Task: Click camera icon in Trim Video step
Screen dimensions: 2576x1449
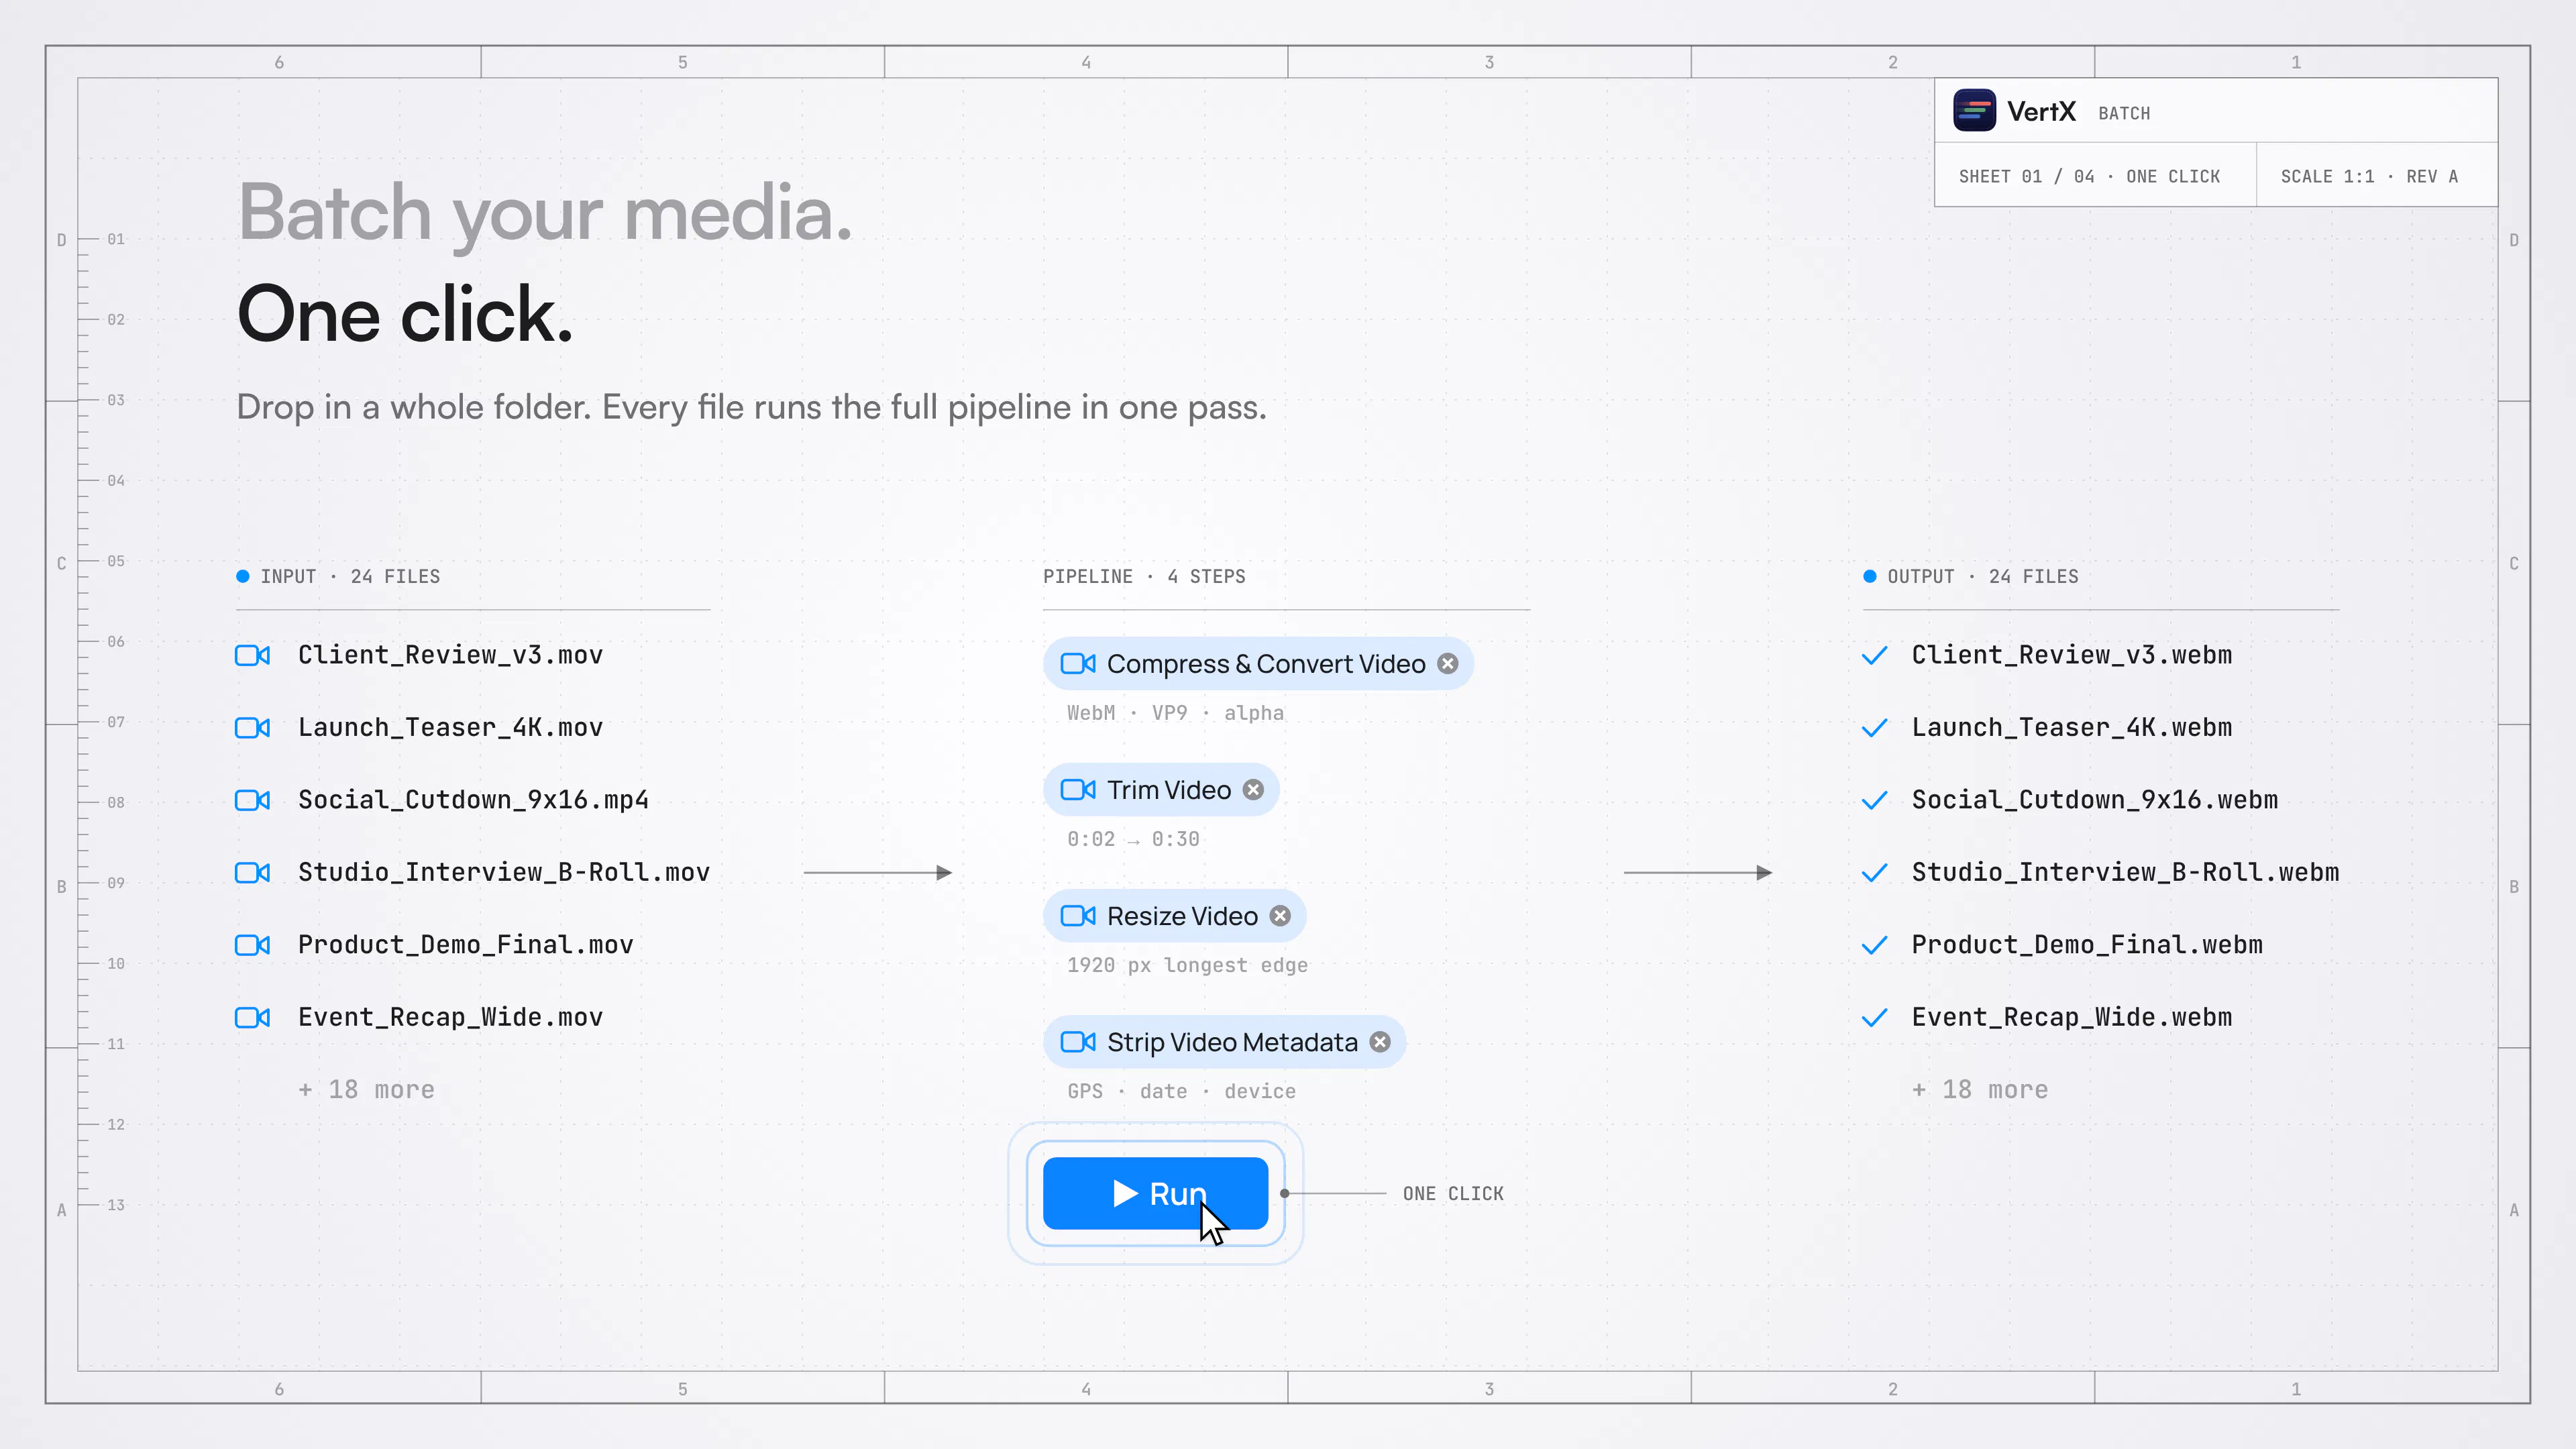Action: (1078, 790)
